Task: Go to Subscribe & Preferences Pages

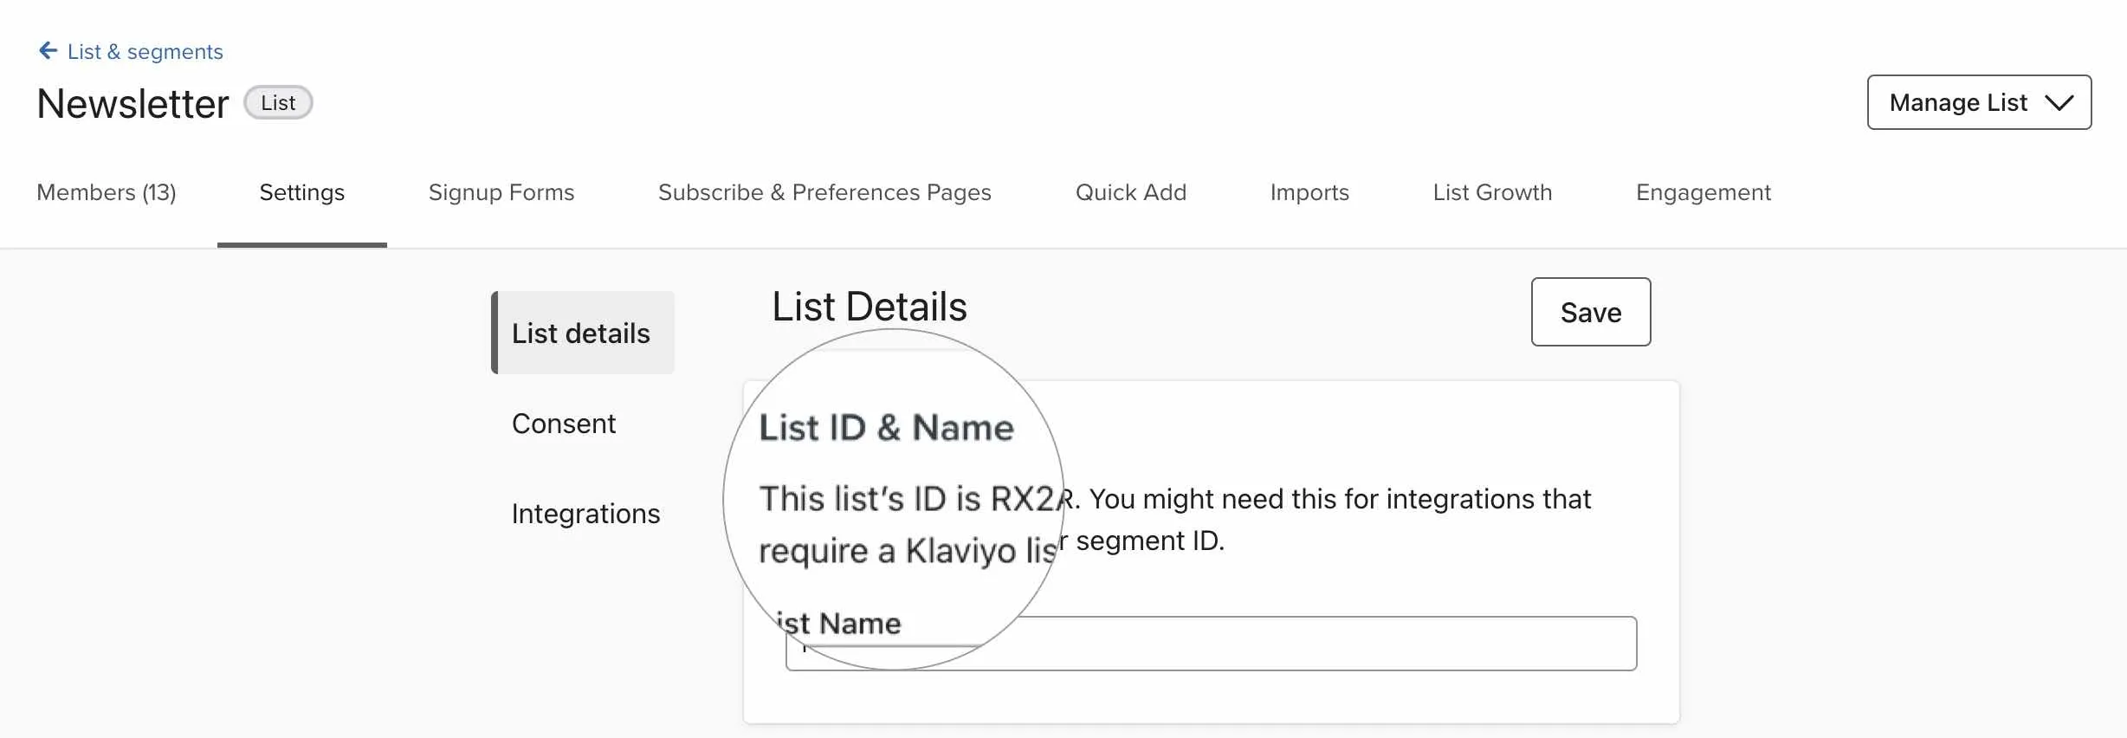Action: pos(824,192)
